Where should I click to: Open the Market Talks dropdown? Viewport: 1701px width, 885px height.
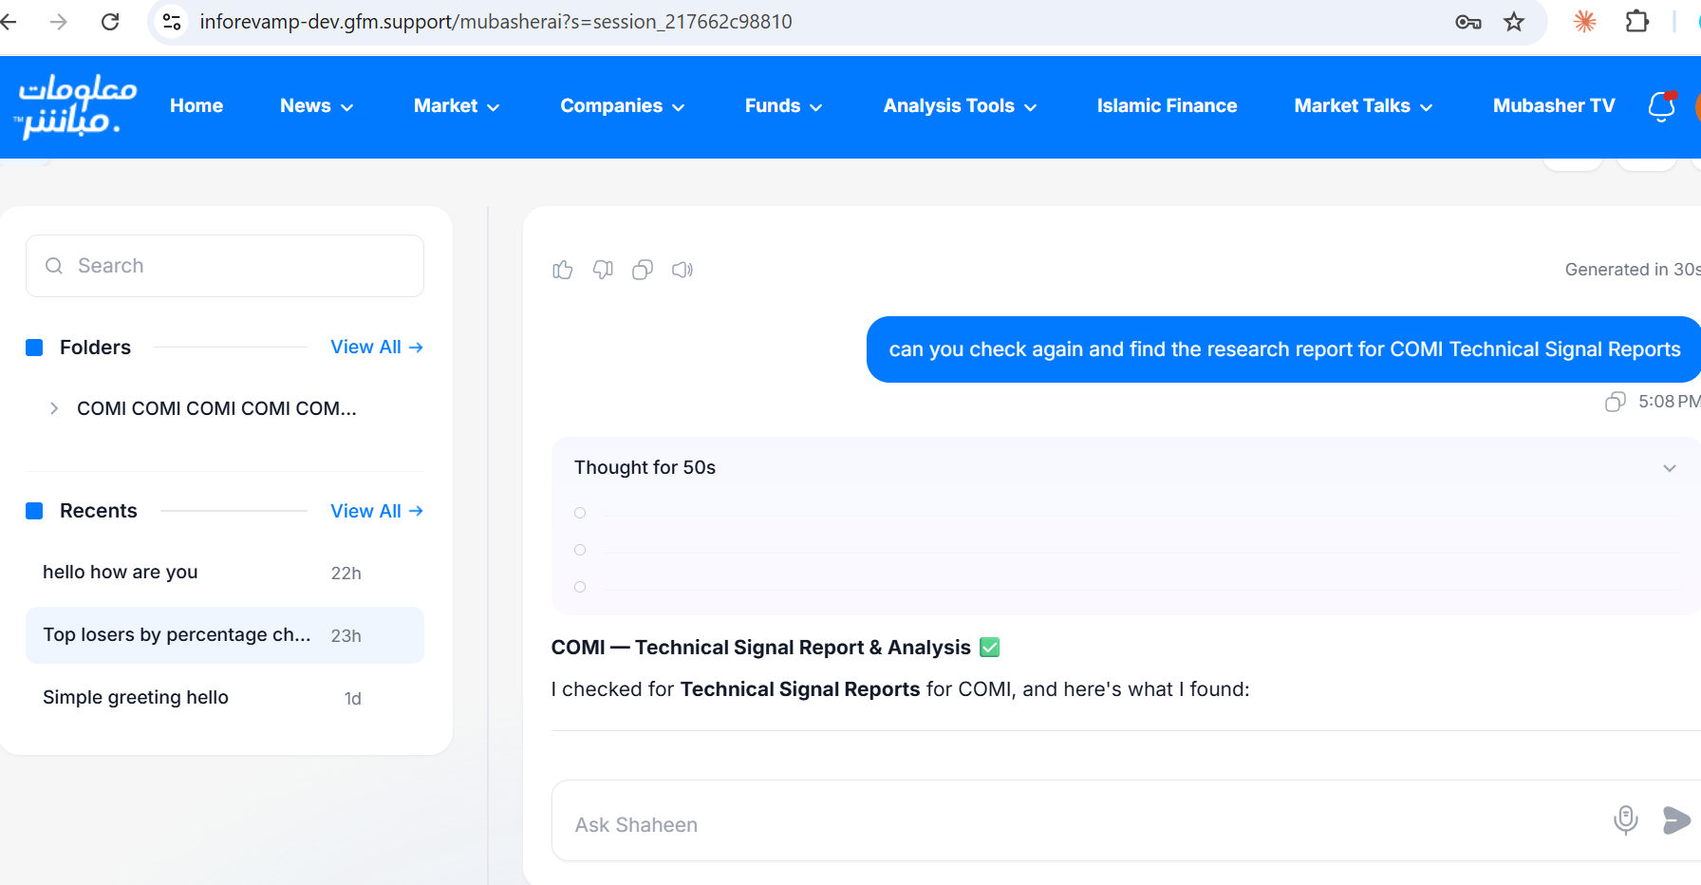coord(1363,106)
